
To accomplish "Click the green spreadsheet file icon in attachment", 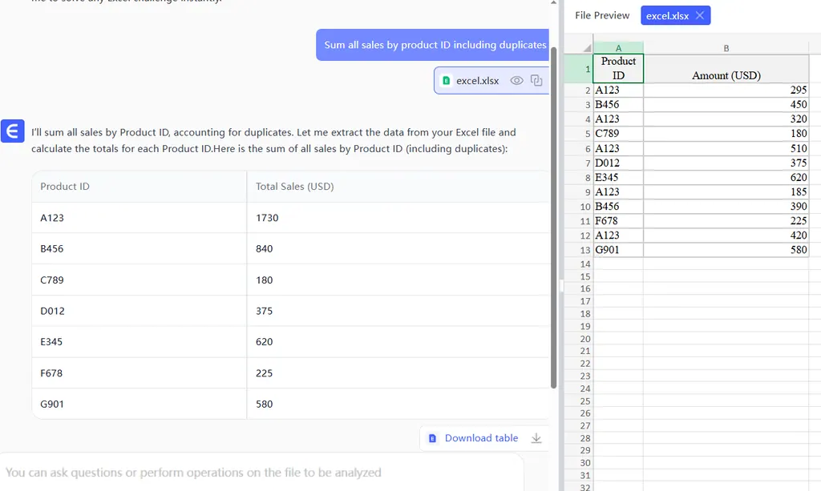I will tap(447, 81).
